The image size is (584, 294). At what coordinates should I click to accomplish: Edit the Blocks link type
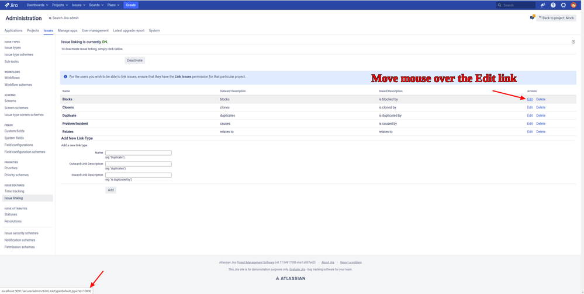530,99
